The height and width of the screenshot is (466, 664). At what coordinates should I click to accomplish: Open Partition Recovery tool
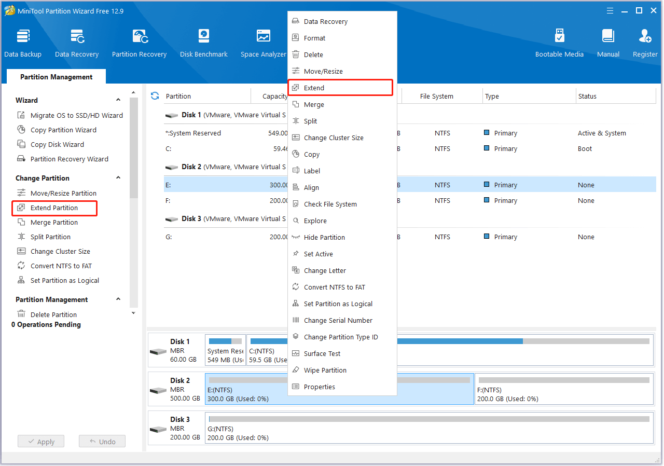pos(139,44)
